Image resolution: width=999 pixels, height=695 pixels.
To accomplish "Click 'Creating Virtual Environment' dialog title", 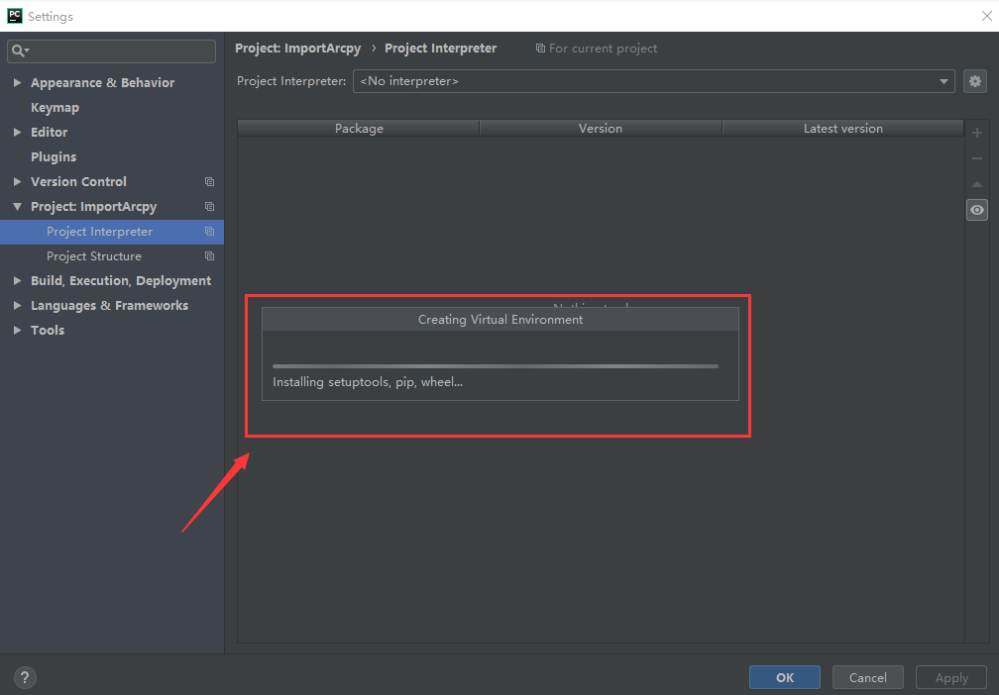I will point(500,320).
